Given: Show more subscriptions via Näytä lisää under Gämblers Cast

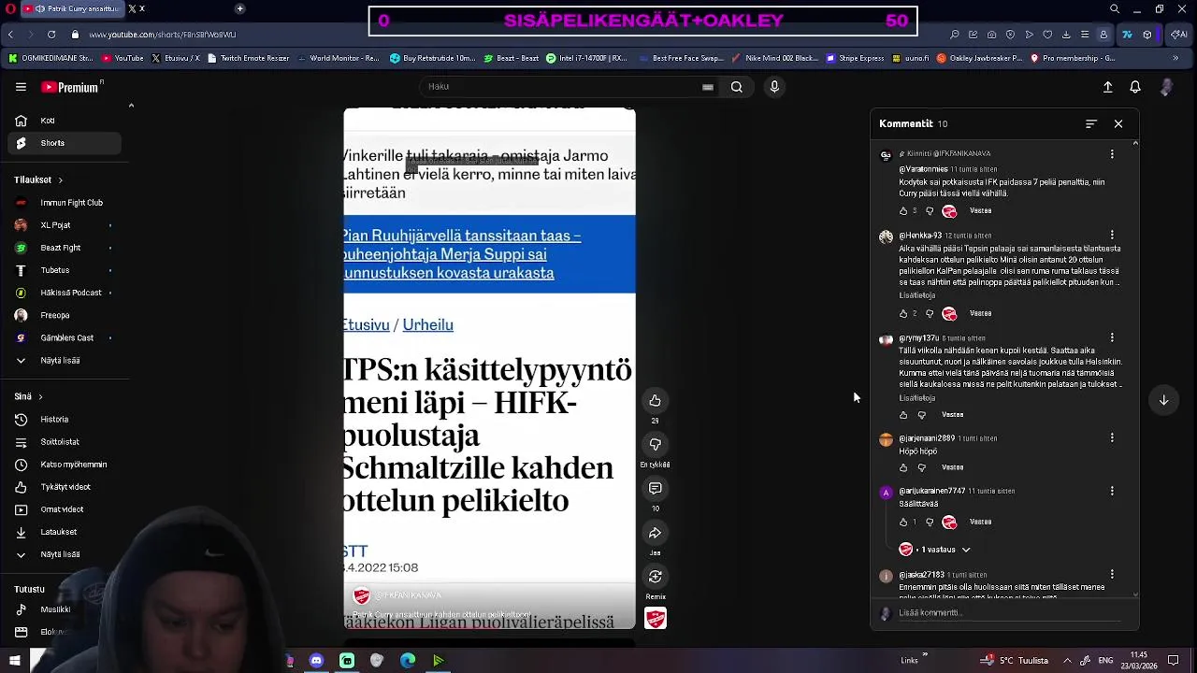Looking at the screenshot, I should [64, 361].
